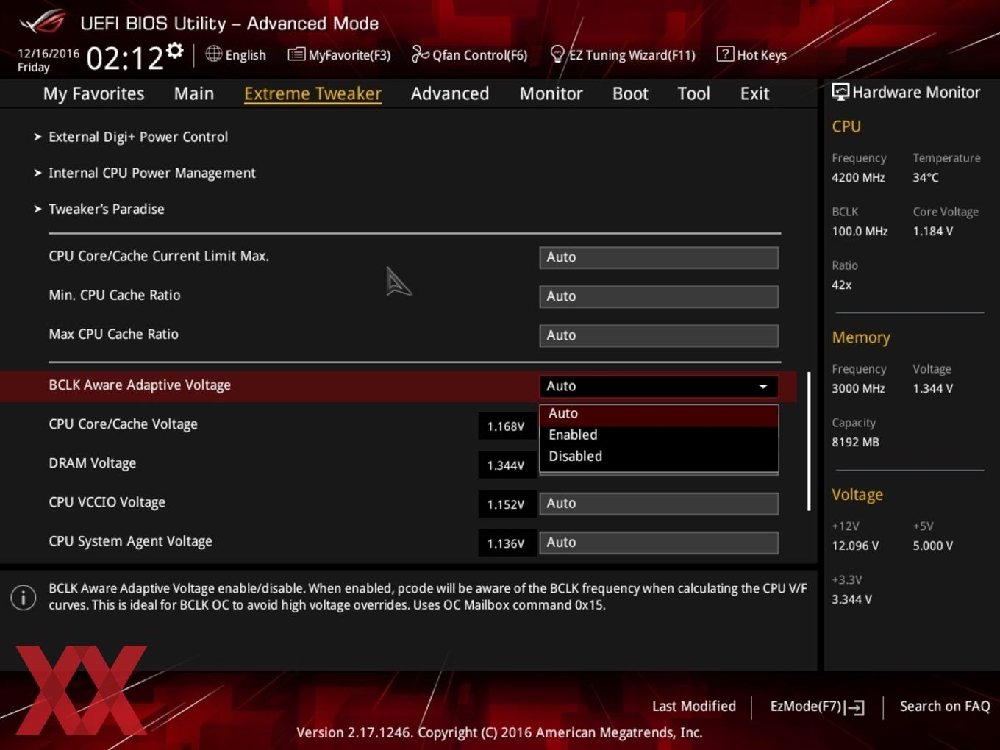Switch to My Favorites tab
The width and height of the screenshot is (1000, 750).
click(93, 93)
